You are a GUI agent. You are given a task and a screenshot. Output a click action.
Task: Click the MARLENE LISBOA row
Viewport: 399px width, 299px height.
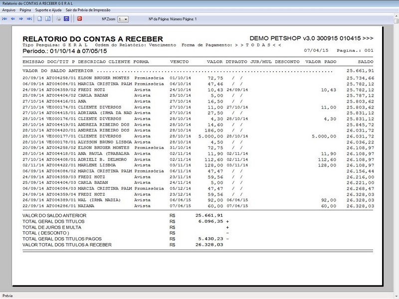point(198,165)
